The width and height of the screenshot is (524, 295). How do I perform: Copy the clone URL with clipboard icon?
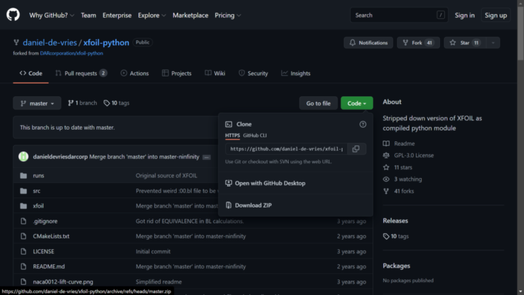355,149
